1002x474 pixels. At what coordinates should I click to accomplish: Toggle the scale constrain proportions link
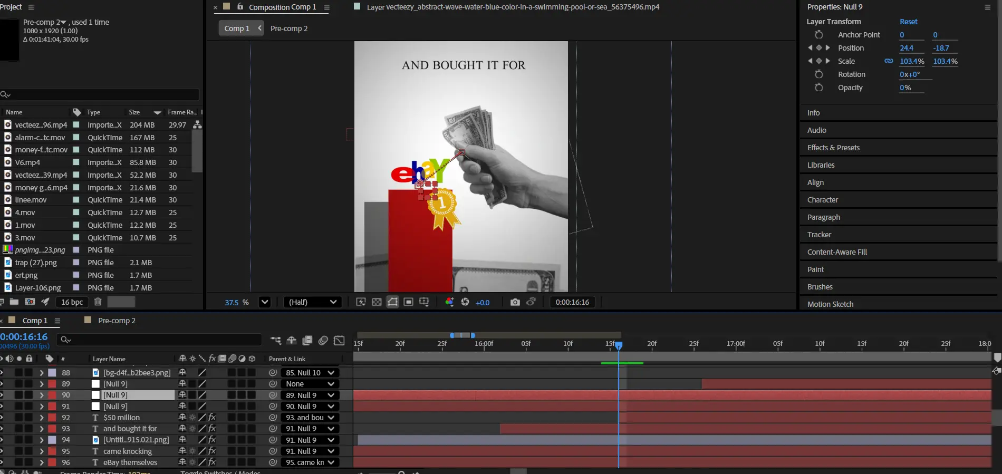(889, 61)
